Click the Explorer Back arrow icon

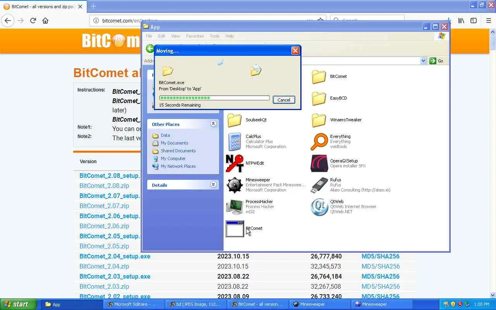[x=150, y=48]
